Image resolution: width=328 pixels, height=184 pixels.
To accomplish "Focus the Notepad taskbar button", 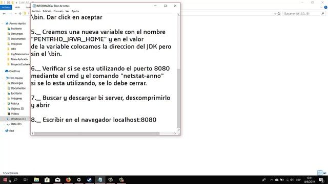I will tap(100, 179).
